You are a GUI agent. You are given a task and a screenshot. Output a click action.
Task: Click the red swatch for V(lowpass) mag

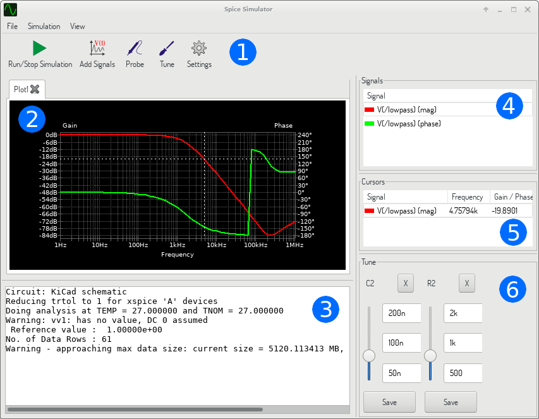(370, 111)
